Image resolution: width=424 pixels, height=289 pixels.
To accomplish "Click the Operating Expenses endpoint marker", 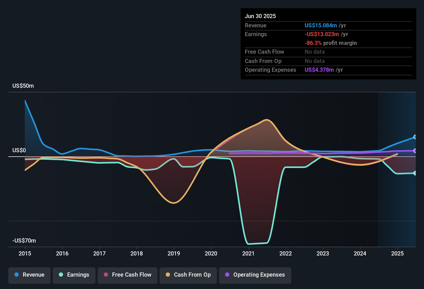I will pyautogui.click(x=415, y=151).
